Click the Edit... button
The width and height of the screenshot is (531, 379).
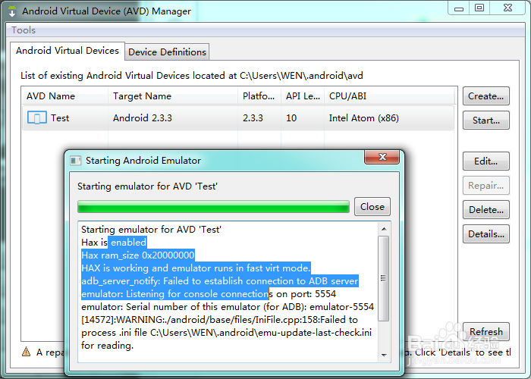pyautogui.click(x=486, y=161)
